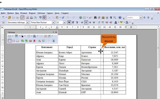Open OpenOffice Help with the question mark icon
This screenshot has height=99, width=160.
[x=120, y=18]
